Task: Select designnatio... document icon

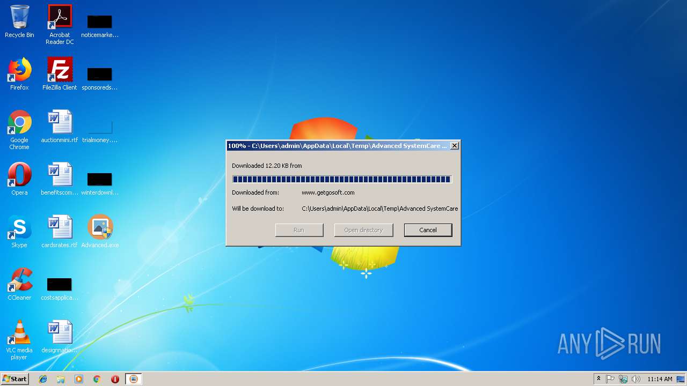Action: coord(60,337)
